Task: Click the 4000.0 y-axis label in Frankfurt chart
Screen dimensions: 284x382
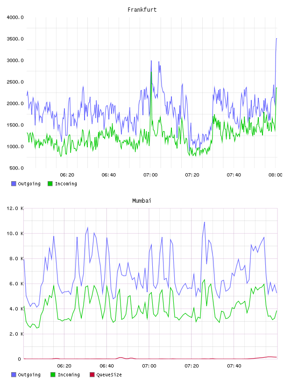Action: coord(15,17)
